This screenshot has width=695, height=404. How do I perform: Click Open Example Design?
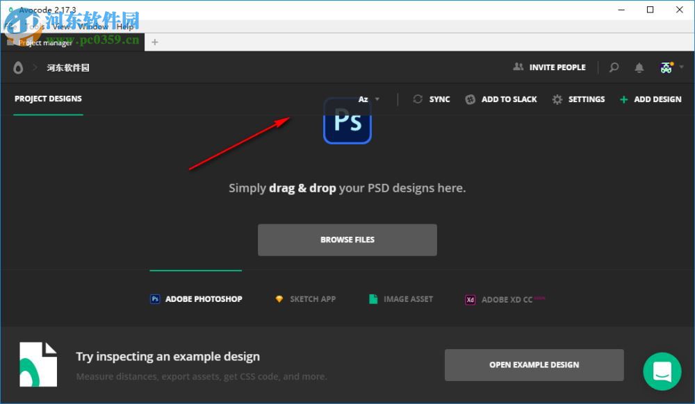tap(534, 364)
